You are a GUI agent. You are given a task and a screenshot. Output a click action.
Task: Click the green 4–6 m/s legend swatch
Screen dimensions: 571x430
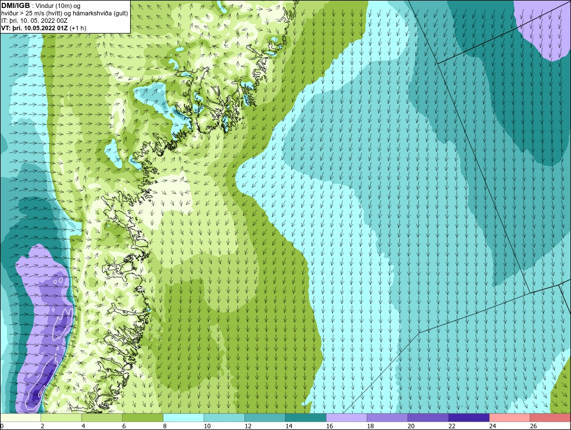click(x=102, y=417)
